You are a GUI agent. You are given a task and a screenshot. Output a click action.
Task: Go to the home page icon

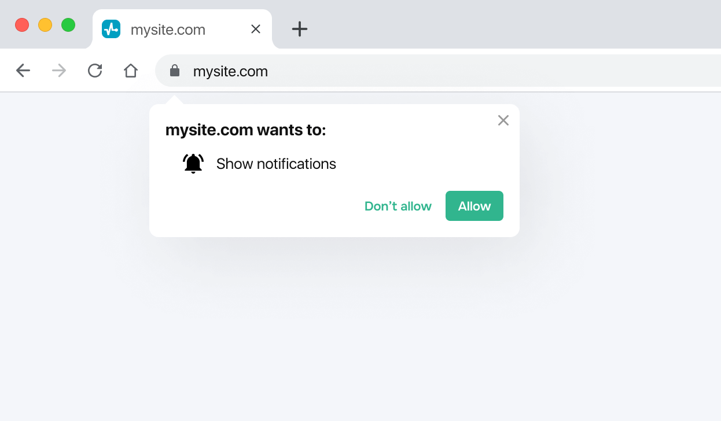point(131,71)
